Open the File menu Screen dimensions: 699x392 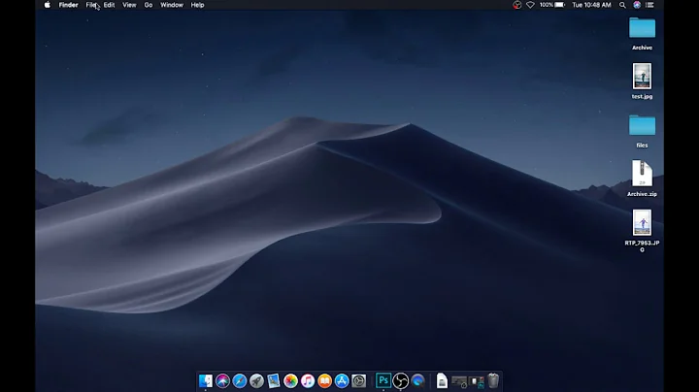[x=91, y=5]
